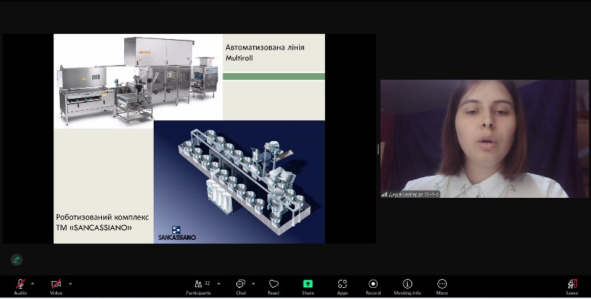The width and height of the screenshot is (591, 299).
Task: Expand video options arrow next to Video
Action: pyautogui.click(x=70, y=283)
